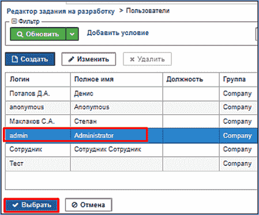The image size is (259, 215).
Task: Click the document icon on Создать
Action: point(15,59)
